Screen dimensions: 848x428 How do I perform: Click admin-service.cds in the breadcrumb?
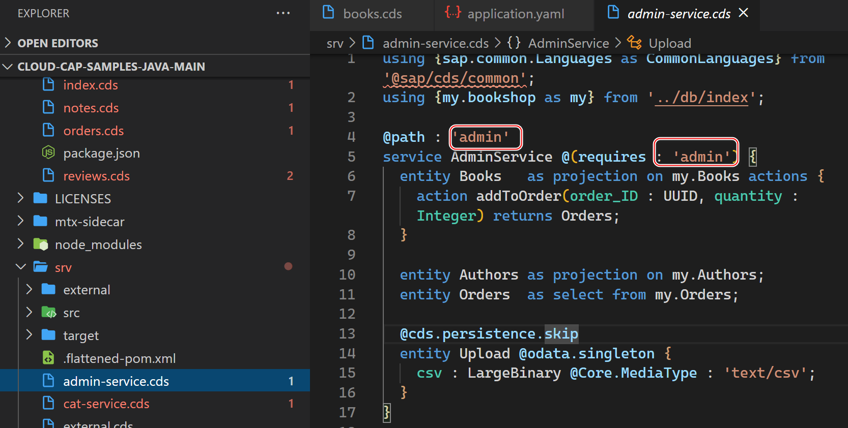[436, 43]
